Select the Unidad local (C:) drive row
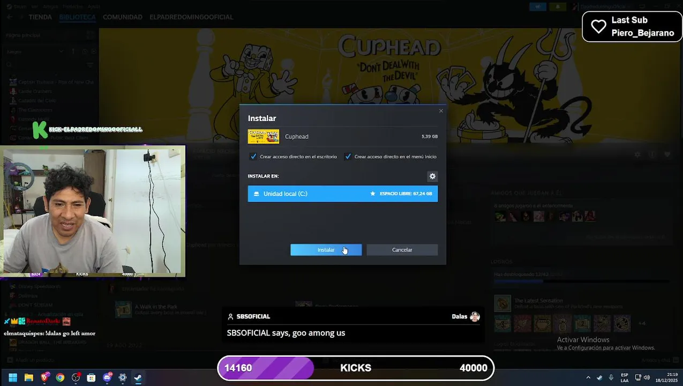Screen dimensions: 683x386 pos(343,194)
